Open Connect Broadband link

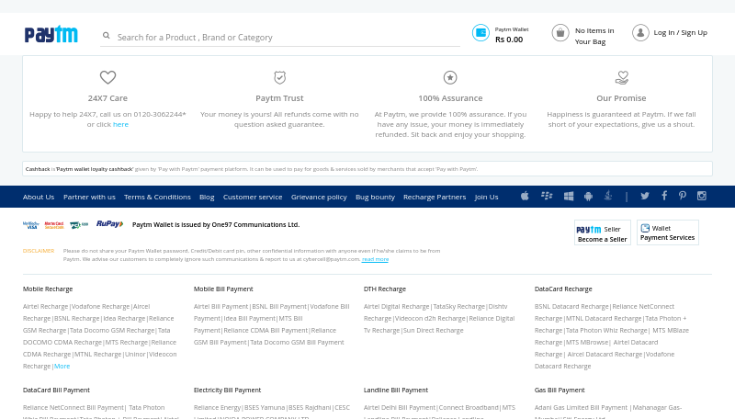[x=469, y=408]
